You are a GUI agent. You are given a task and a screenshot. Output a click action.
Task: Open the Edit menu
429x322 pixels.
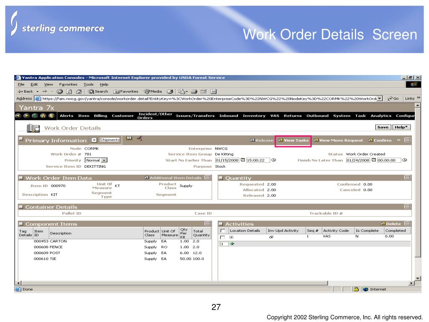(34, 84)
